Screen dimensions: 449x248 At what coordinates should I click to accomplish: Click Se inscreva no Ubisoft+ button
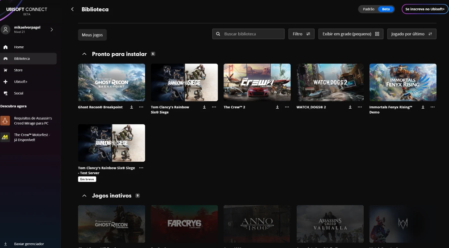[x=425, y=9]
